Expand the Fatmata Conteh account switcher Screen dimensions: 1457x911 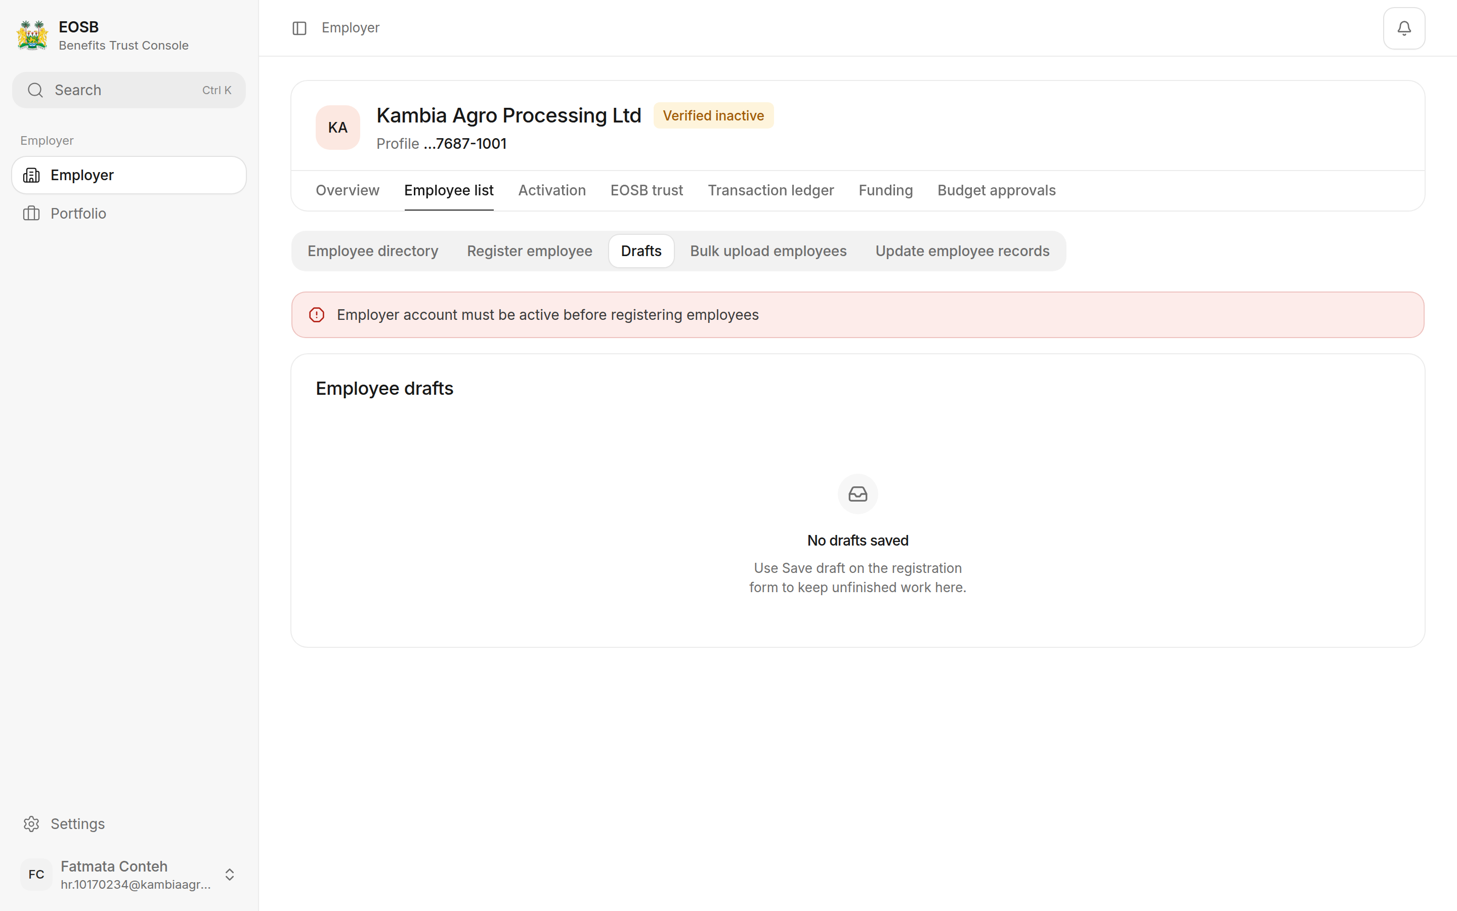(x=229, y=874)
